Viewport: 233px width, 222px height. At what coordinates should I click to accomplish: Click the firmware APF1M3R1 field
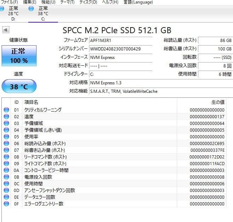(x=120, y=40)
